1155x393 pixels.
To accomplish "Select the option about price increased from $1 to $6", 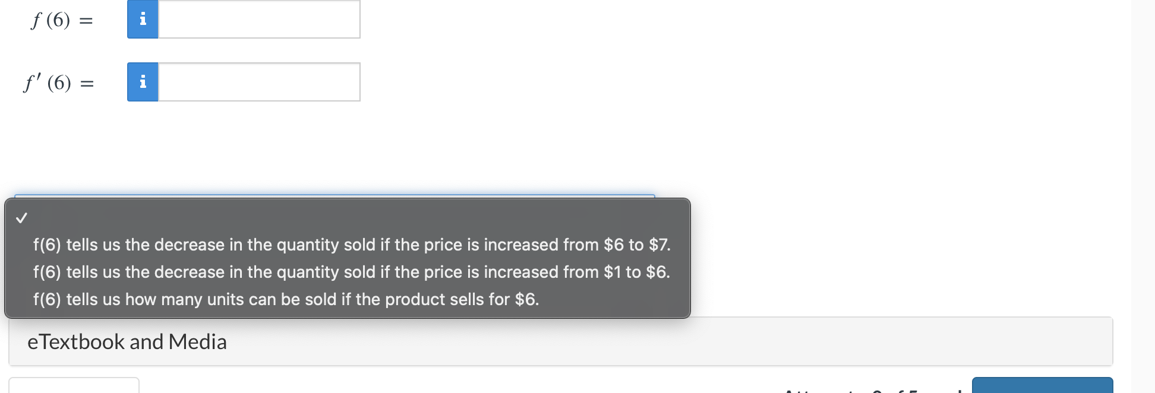I will point(351,272).
